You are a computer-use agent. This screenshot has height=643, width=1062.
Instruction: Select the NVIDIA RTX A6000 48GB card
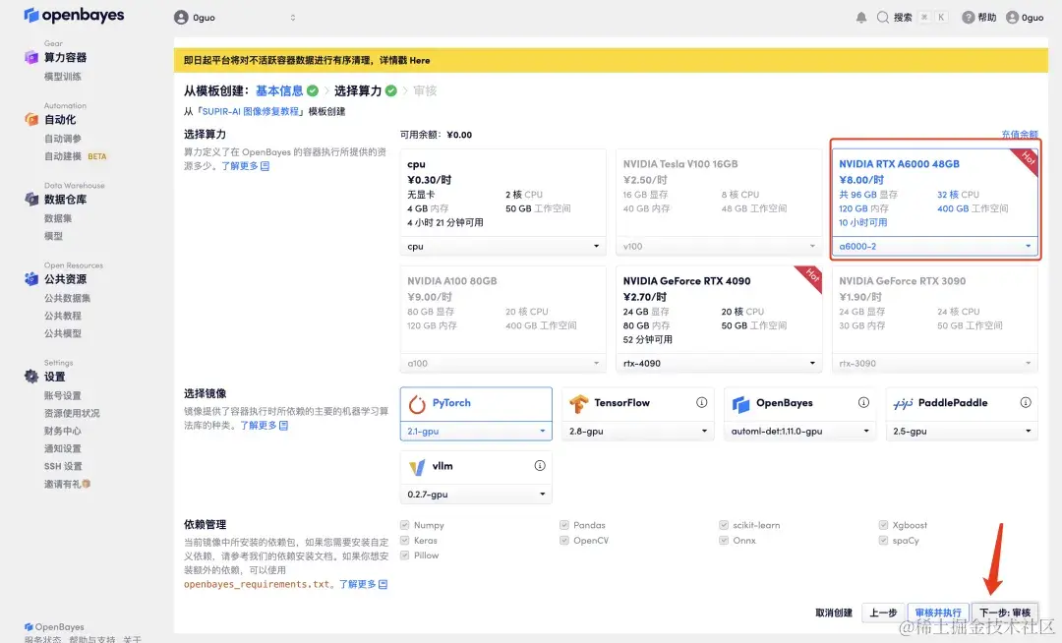click(934, 197)
